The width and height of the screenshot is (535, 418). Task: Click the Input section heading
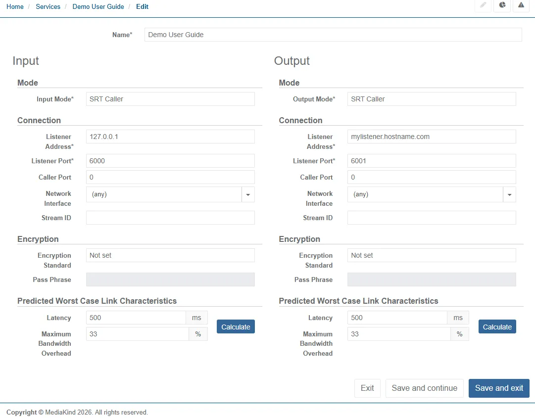pyautogui.click(x=26, y=61)
